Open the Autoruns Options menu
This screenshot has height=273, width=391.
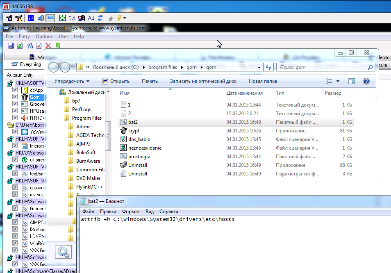point(44,36)
